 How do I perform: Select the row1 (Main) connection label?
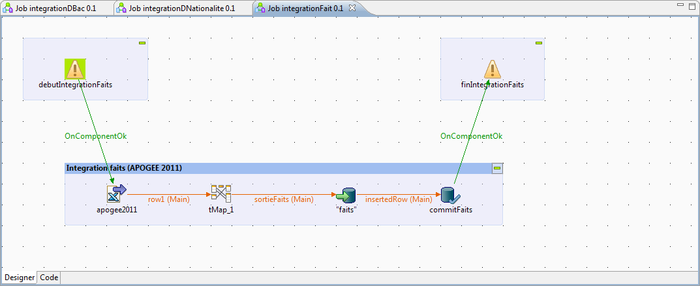click(x=165, y=199)
